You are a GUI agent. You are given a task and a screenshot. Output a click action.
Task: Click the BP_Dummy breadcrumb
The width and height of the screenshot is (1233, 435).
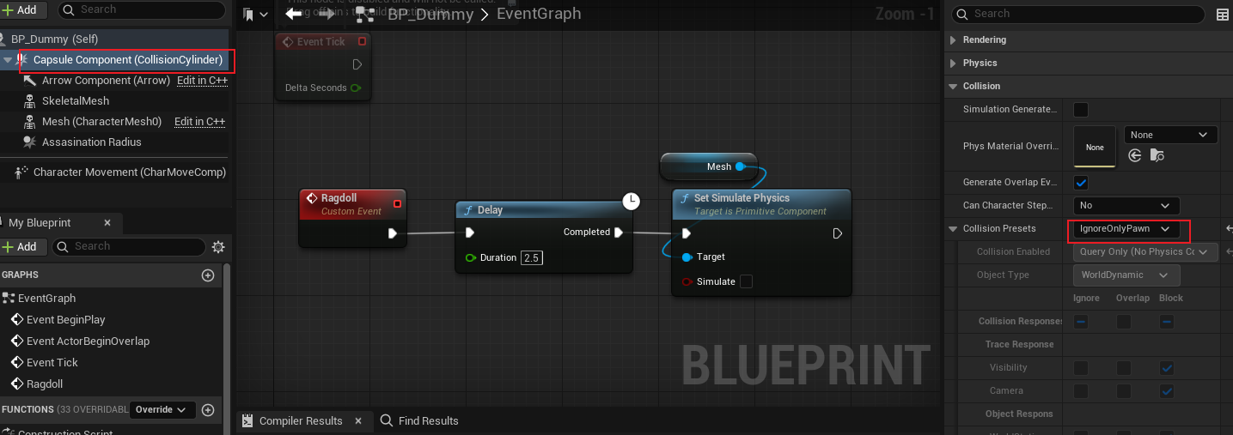coord(430,14)
